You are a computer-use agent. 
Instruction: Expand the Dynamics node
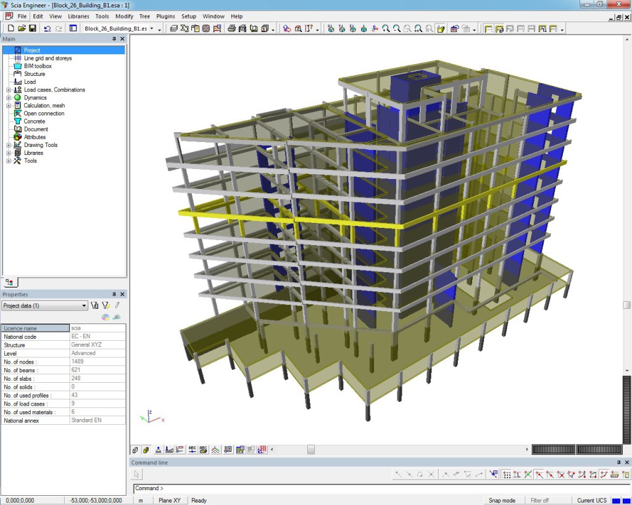click(9, 98)
